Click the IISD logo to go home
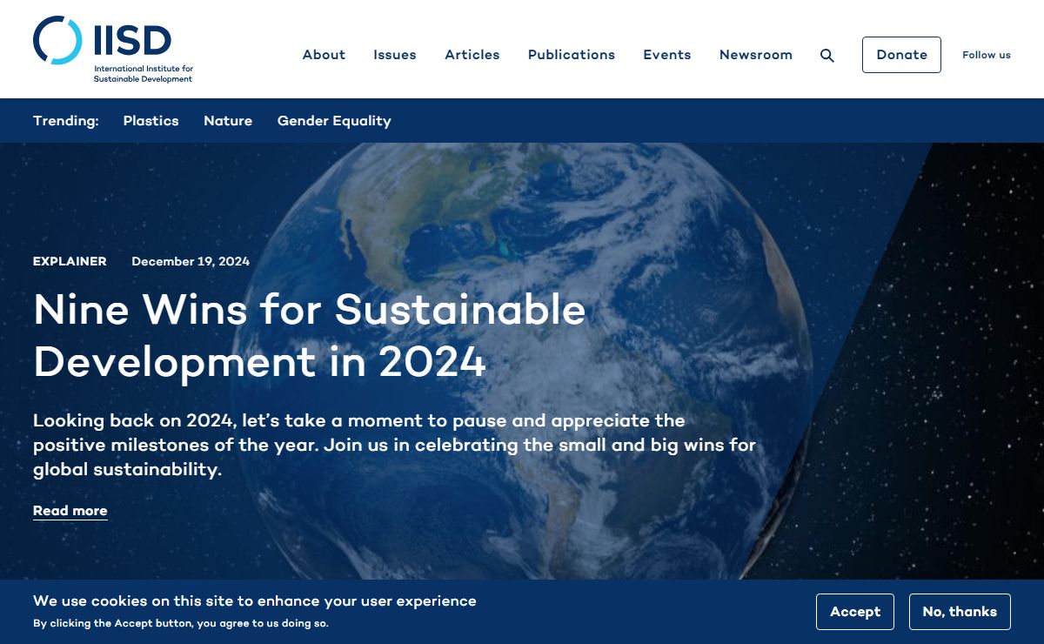Screen dimensions: 1044x644 [113, 50]
